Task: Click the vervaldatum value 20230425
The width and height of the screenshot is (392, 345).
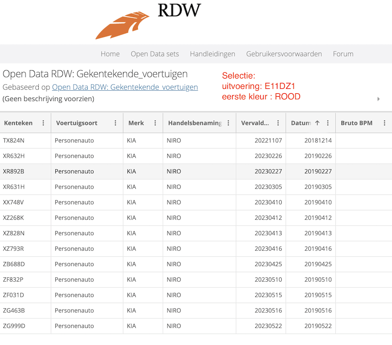Action: click(x=268, y=264)
